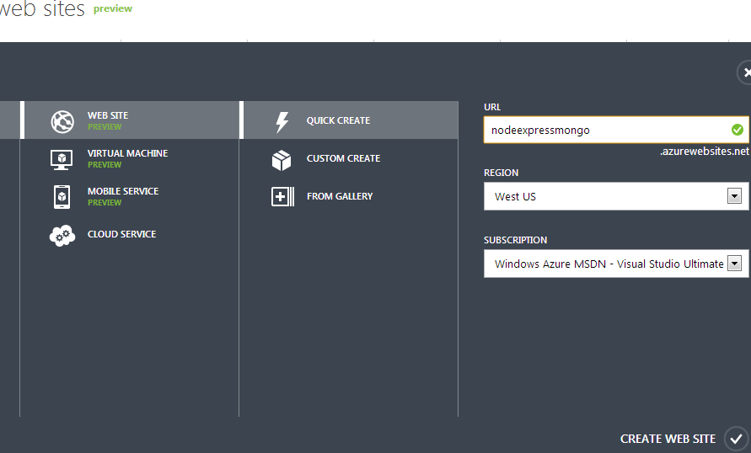Close the new item dialog panel

pyautogui.click(x=745, y=72)
